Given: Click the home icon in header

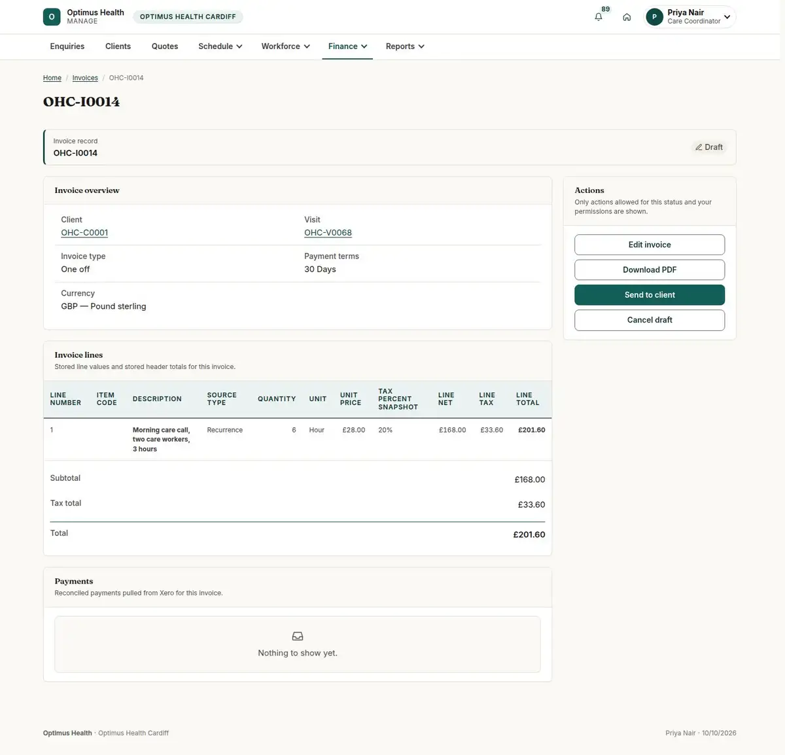Looking at the screenshot, I should [x=627, y=17].
